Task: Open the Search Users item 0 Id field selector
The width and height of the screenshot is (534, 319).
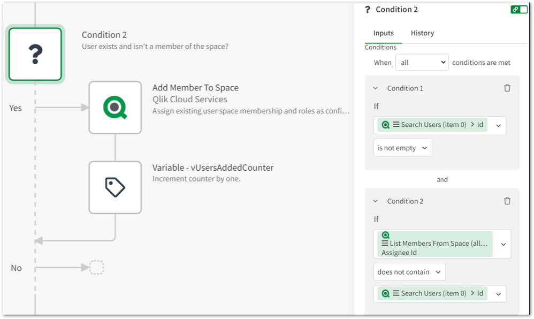Action: pos(498,125)
